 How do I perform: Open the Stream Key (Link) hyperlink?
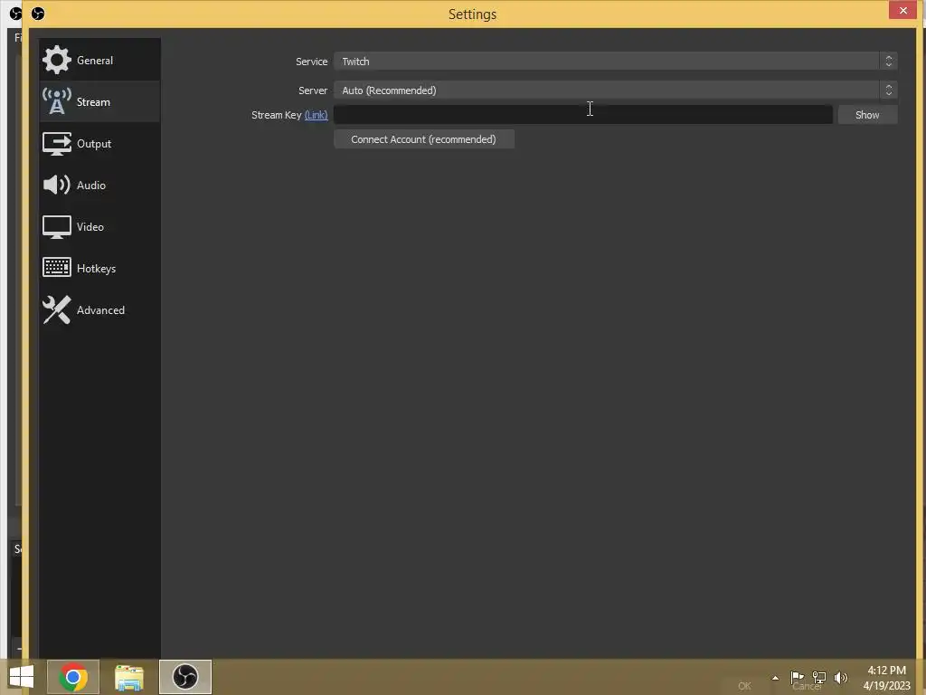tap(316, 115)
